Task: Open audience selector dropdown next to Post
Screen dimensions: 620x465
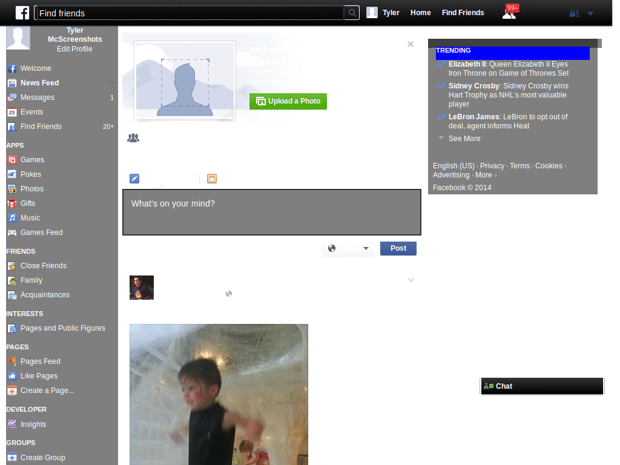Action: point(348,248)
